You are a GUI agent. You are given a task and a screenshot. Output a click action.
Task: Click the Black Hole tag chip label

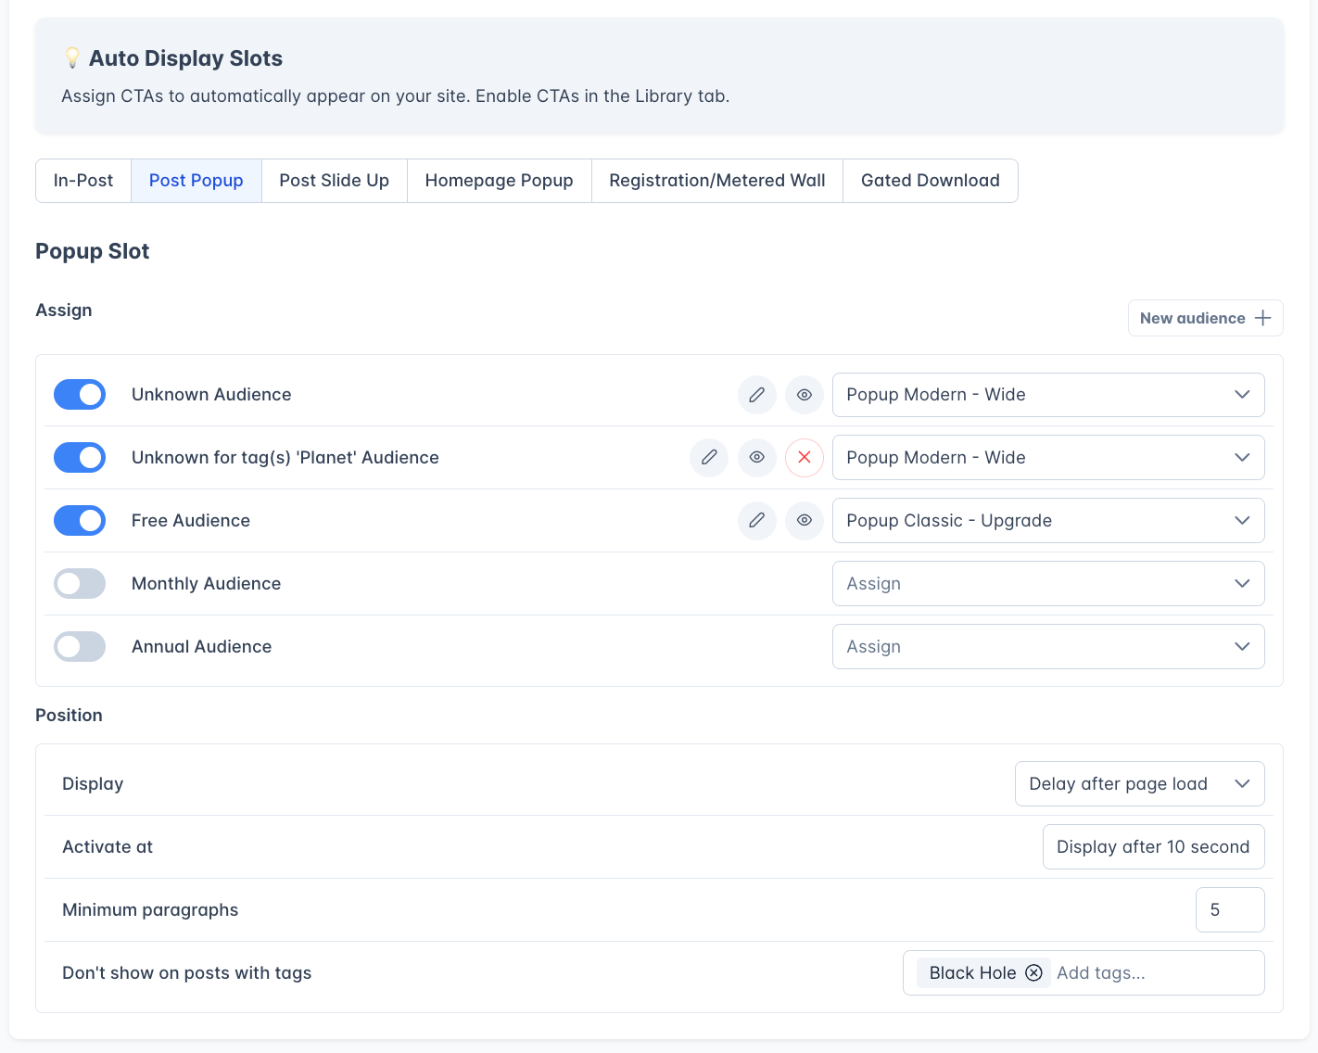(973, 973)
